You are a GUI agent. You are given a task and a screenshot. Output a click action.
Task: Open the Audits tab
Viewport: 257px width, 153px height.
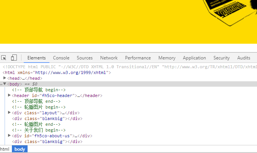[x=244, y=58]
